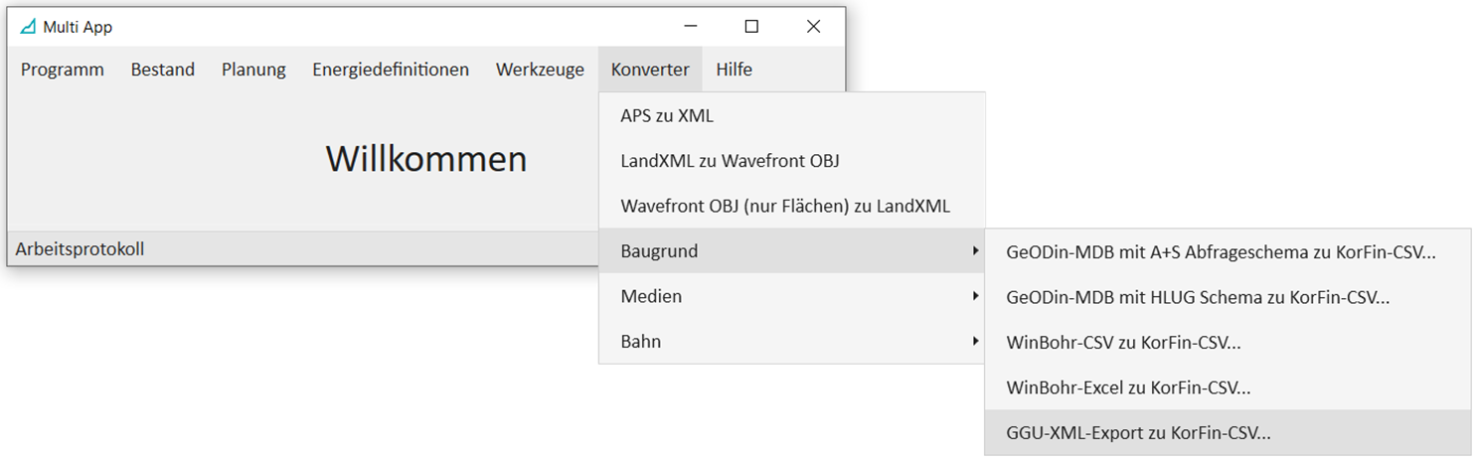Expand the Bahn submenu

[791, 341]
